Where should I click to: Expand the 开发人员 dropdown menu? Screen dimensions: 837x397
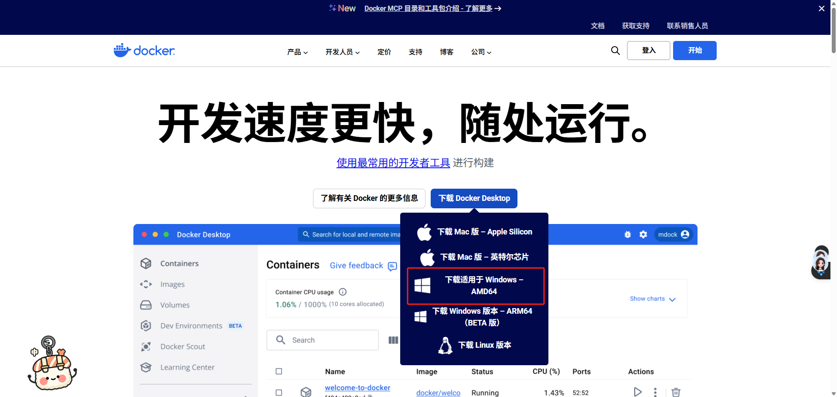343,52
